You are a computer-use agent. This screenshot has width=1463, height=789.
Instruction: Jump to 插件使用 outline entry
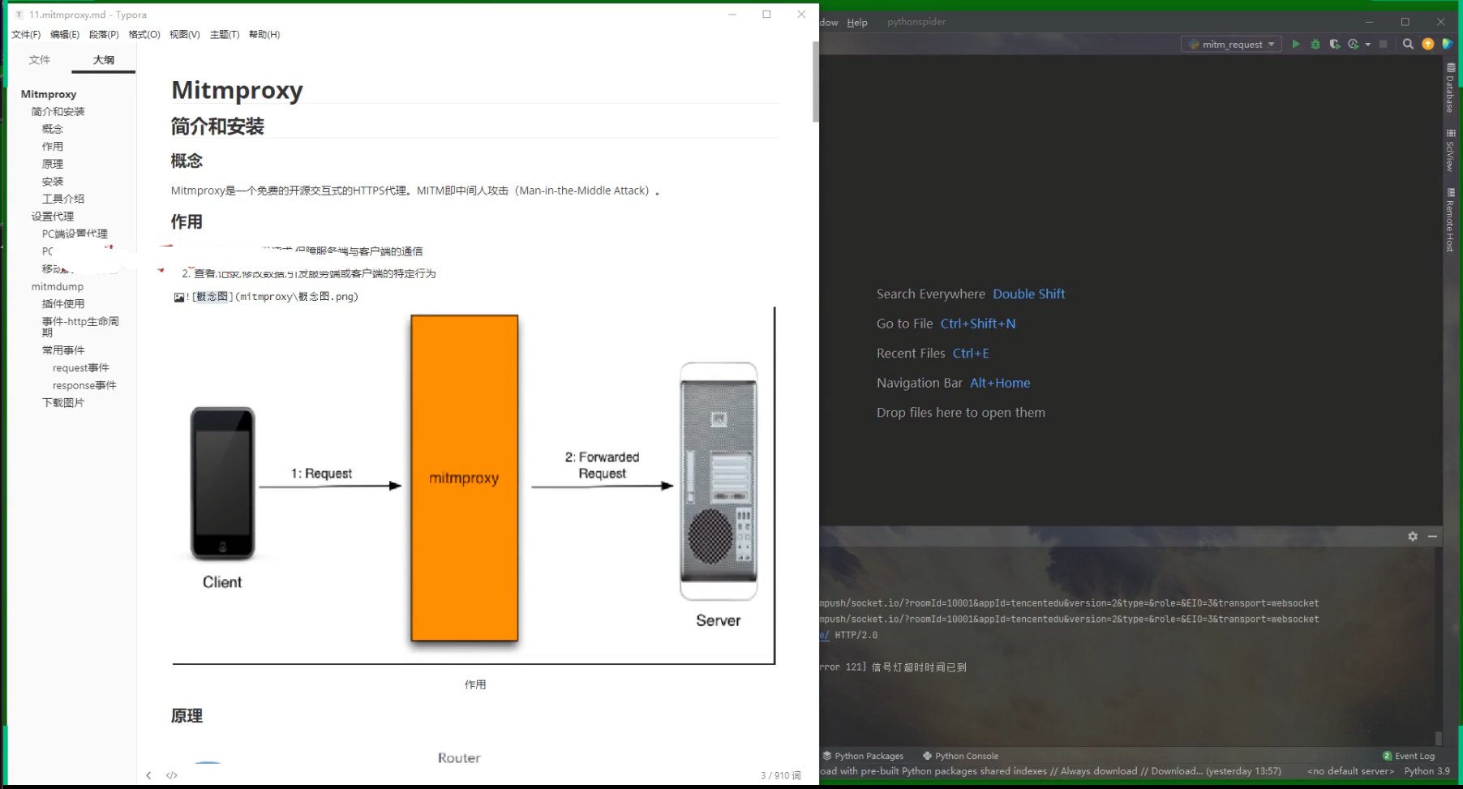63,304
